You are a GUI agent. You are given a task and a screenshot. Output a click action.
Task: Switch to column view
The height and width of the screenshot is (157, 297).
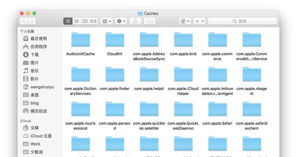point(85,21)
